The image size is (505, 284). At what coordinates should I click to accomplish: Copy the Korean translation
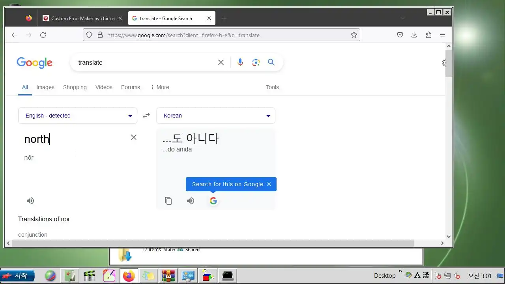(168, 201)
